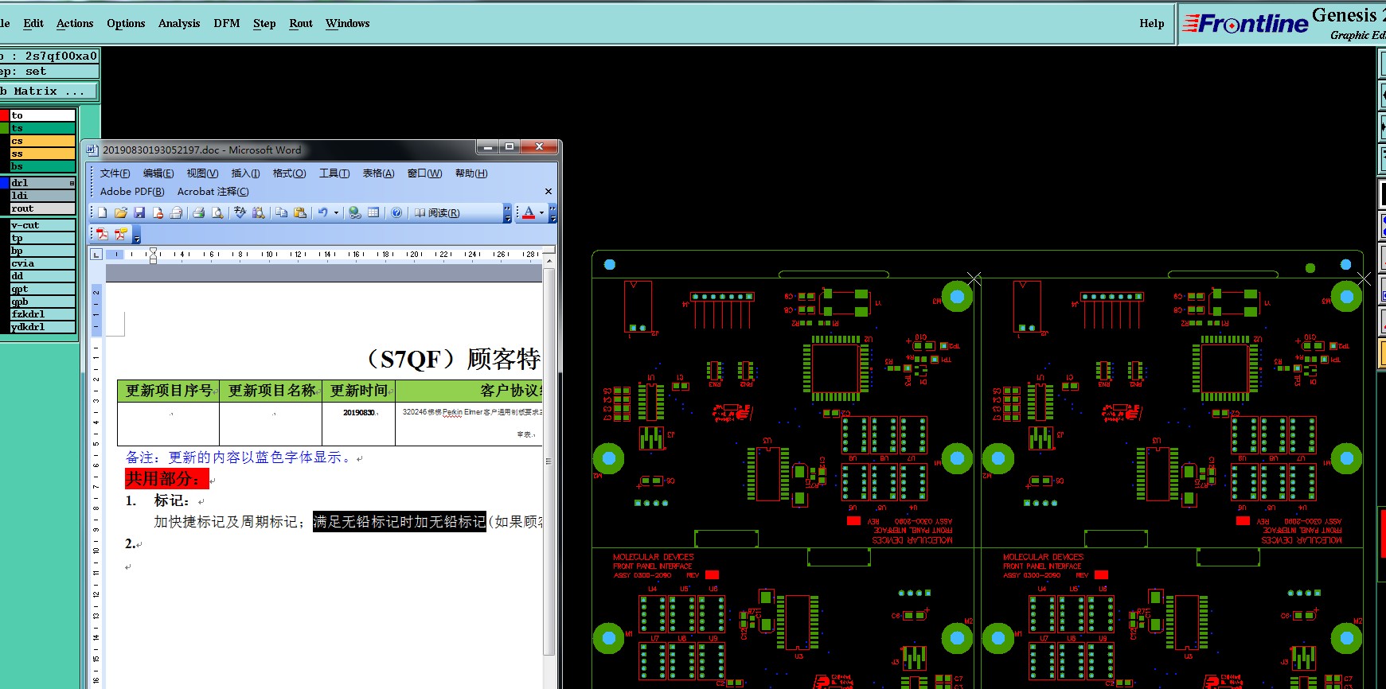The width and height of the screenshot is (1386, 689).
Task: Click the Print icon in Word toolbar
Action: tap(199, 212)
